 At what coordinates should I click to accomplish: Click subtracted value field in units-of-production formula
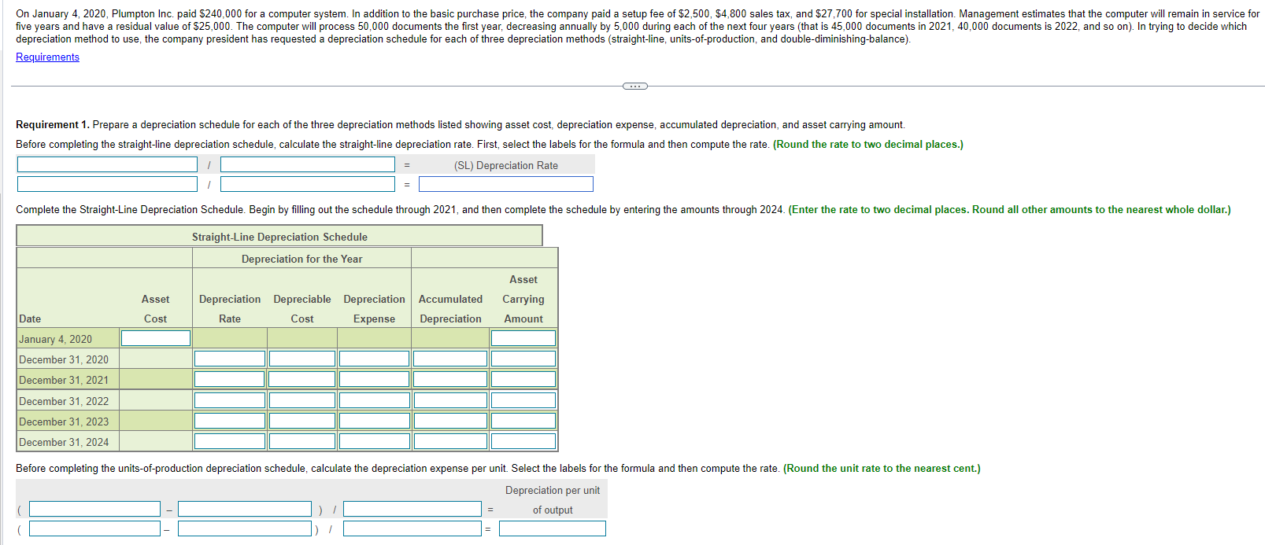pyautogui.click(x=245, y=528)
